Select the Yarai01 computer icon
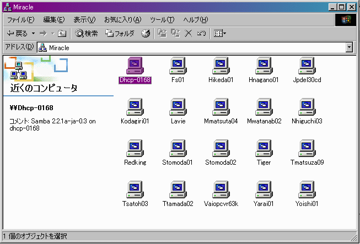Image resolution: width=360 pixels, height=244 pixels. (x=264, y=189)
